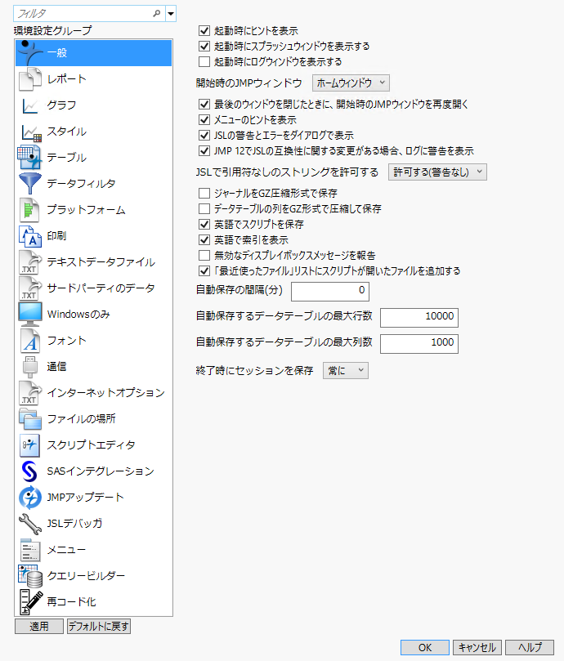Image resolution: width=564 pixels, height=661 pixels.
Task: Enable 無効なディスプレイボックスメッセージを報告
Action: click(x=204, y=255)
